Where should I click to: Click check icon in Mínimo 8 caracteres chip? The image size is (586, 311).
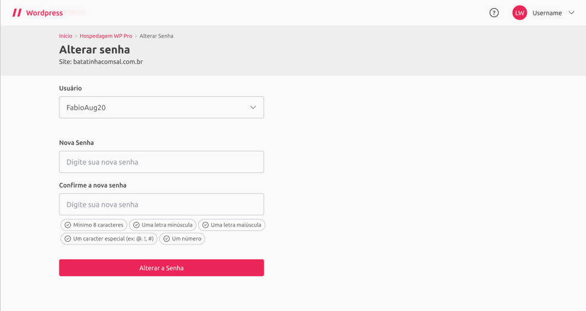68,225
